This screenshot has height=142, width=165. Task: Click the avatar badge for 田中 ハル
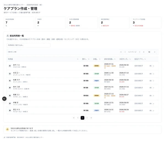tap(10, 66)
